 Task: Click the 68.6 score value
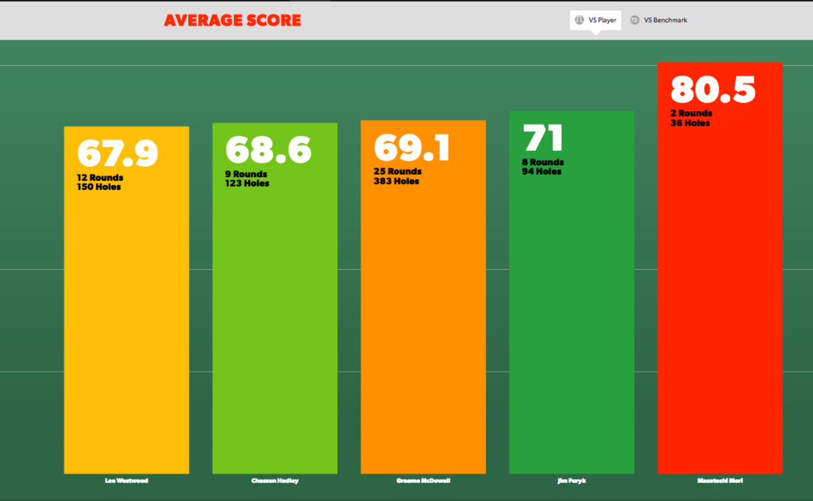point(268,150)
